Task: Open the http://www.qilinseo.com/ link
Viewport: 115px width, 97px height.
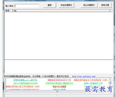Action: tap(84, 76)
